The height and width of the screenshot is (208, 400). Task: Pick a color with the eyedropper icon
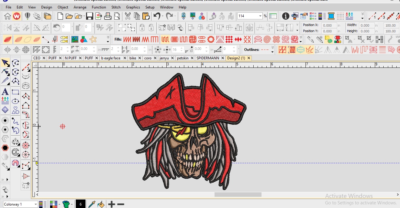[92, 204]
